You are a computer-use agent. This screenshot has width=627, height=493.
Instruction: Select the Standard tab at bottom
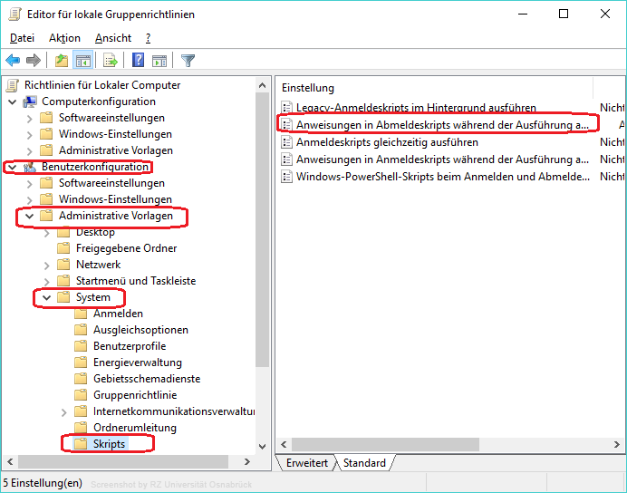(x=363, y=463)
